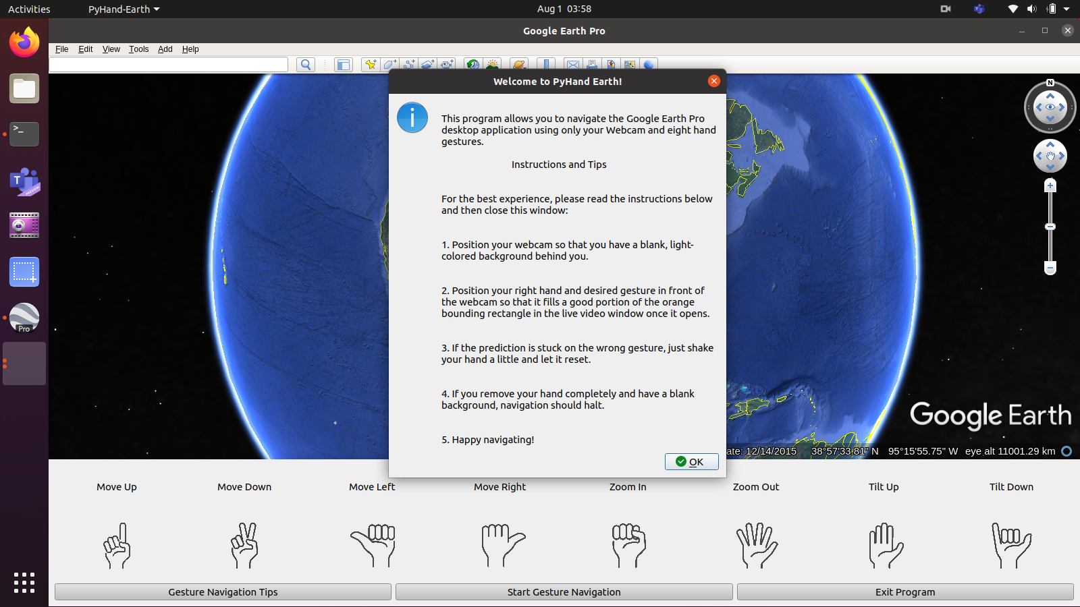
Task: Show historical imagery clock icon
Action: point(473,65)
